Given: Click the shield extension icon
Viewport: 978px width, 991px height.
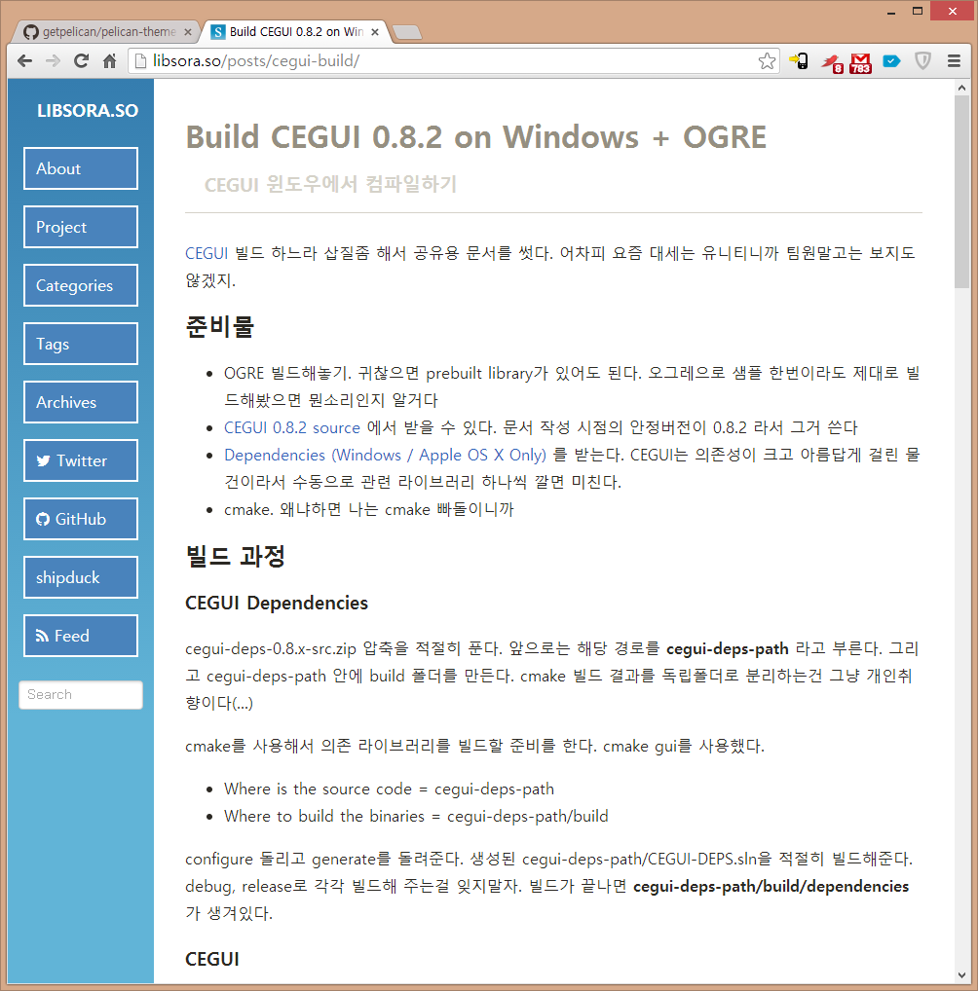Looking at the screenshot, I should (923, 61).
